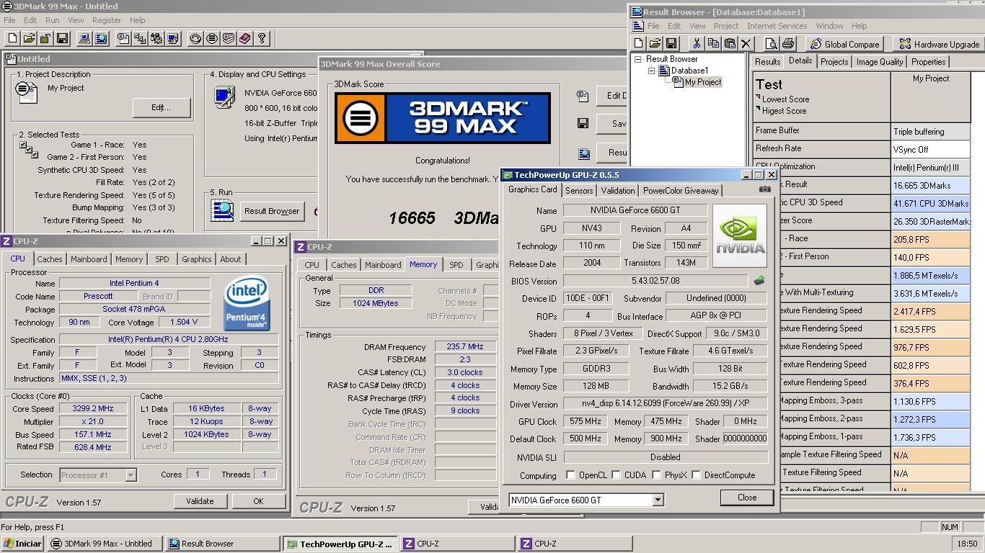Click the magnifier Result Browser icon in 3DMark toolbar
This screenshot has height=553, width=985.
pos(101,38)
